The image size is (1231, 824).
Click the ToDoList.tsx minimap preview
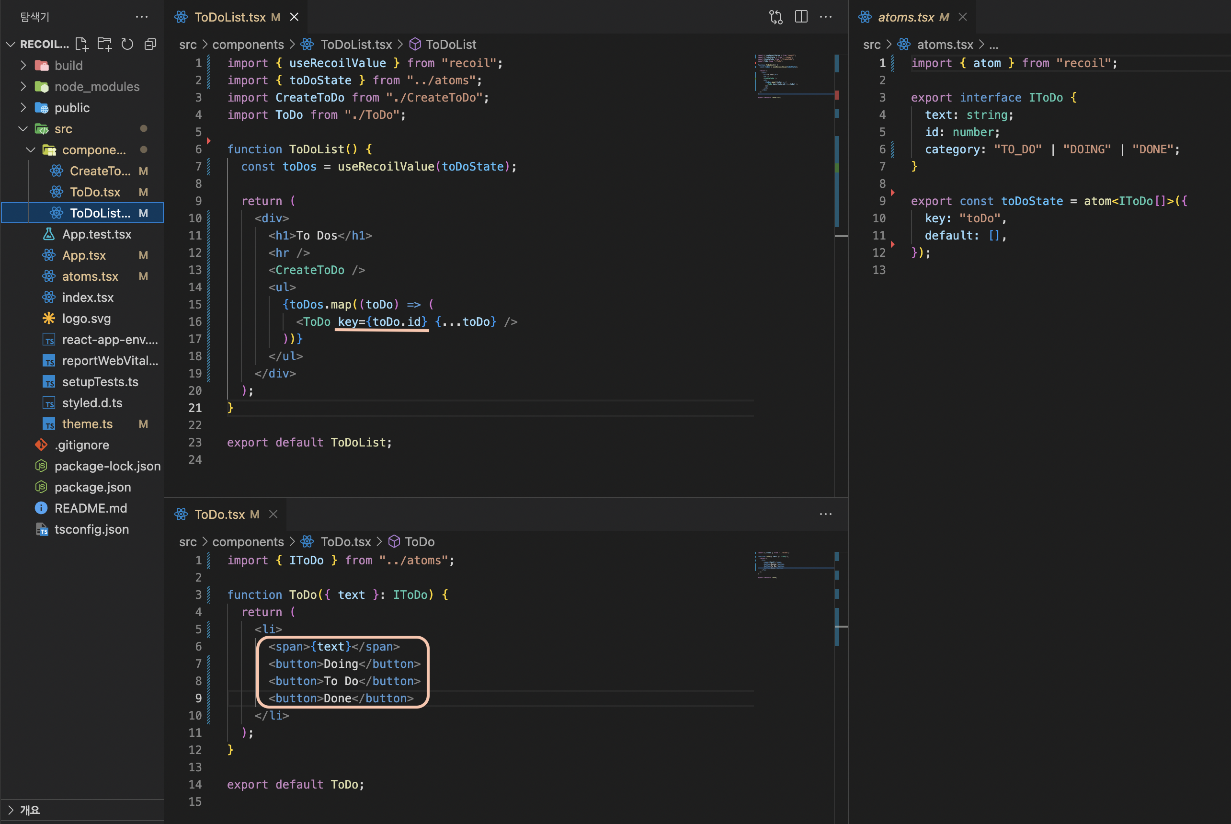(x=777, y=76)
